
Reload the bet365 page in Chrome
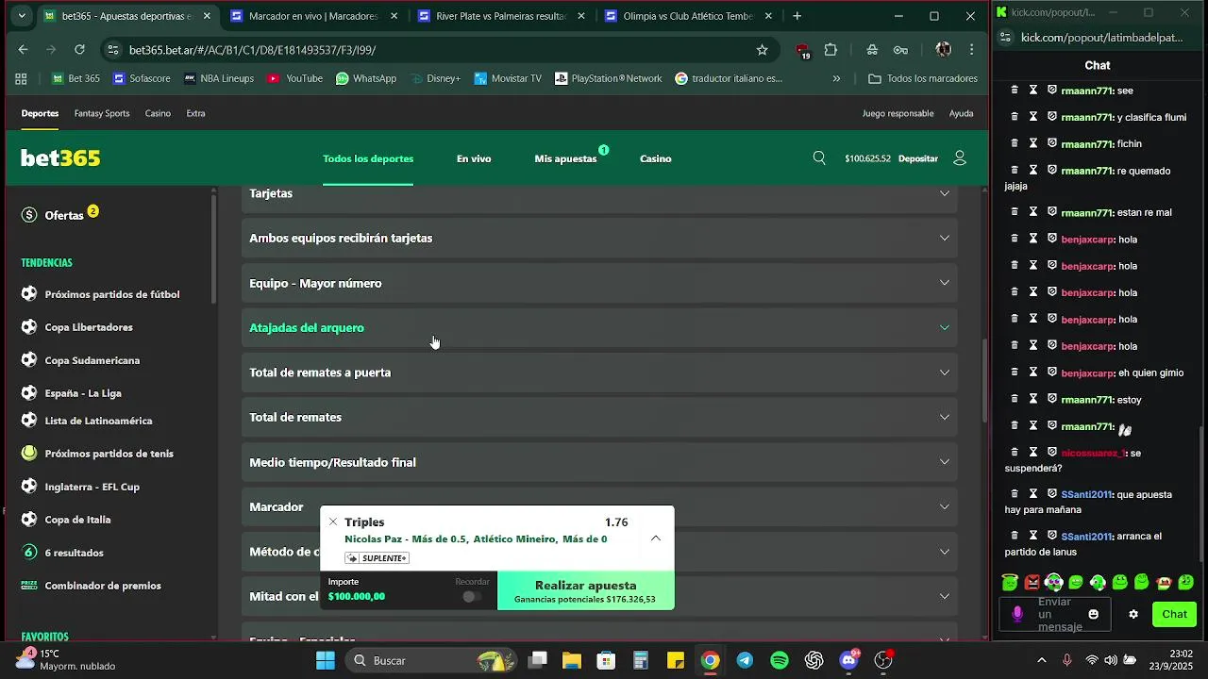click(x=79, y=50)
